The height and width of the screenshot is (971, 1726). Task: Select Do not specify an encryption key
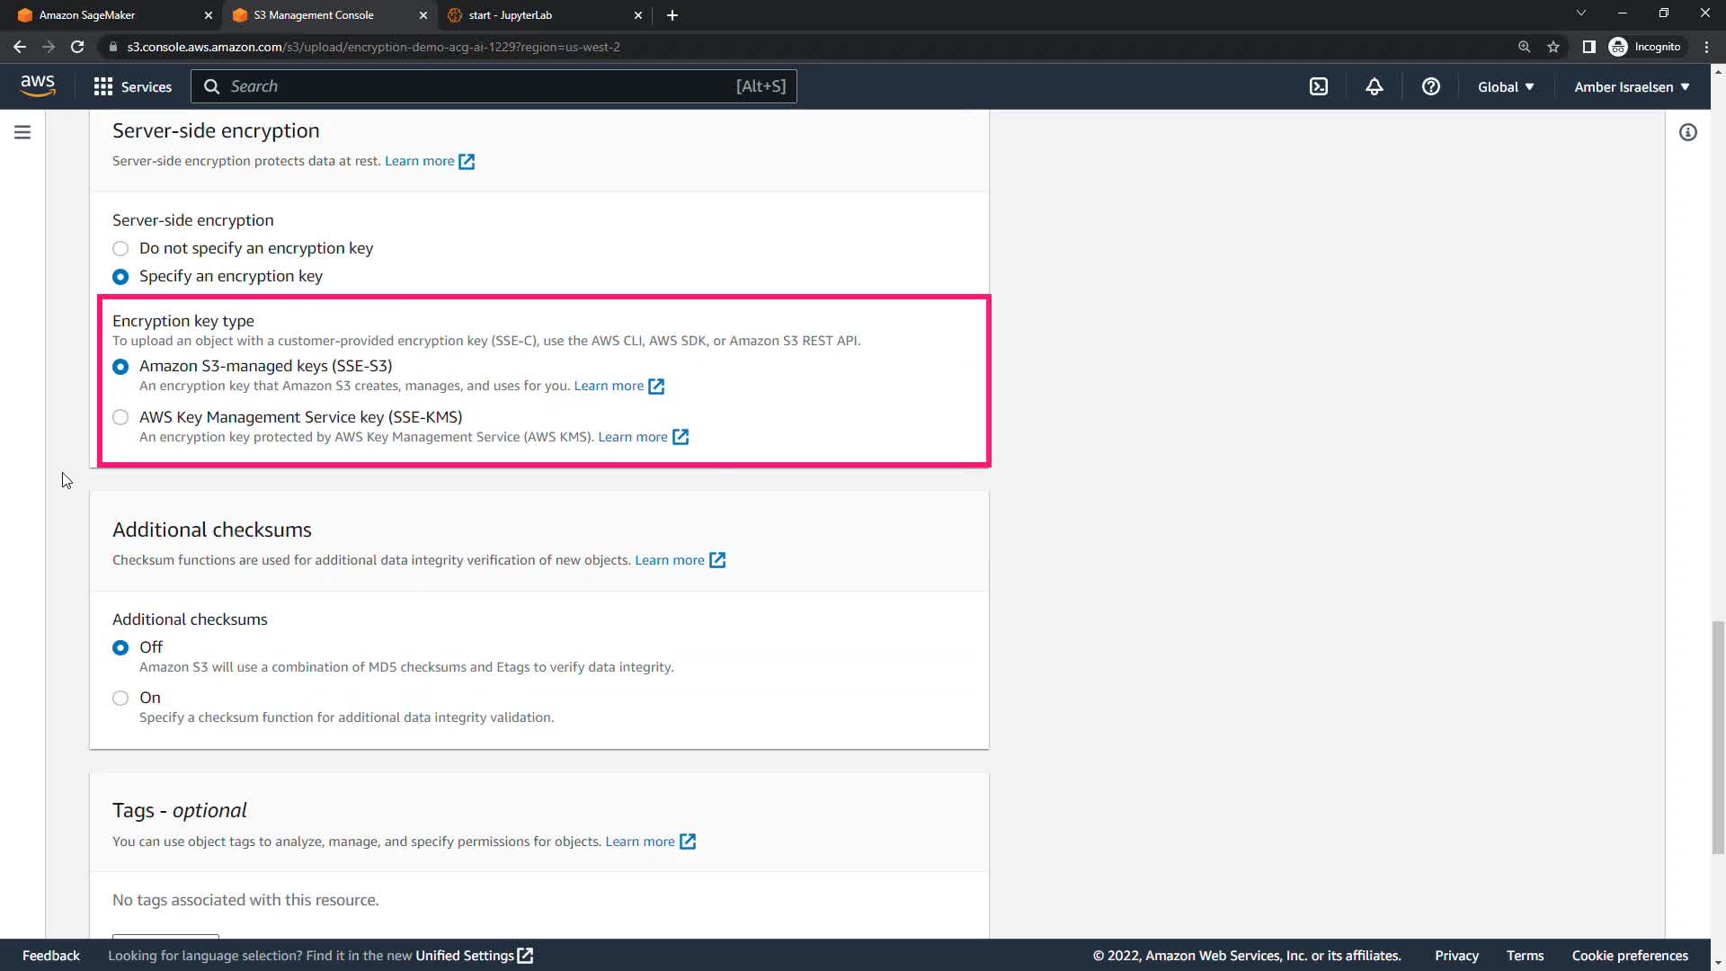120,248
